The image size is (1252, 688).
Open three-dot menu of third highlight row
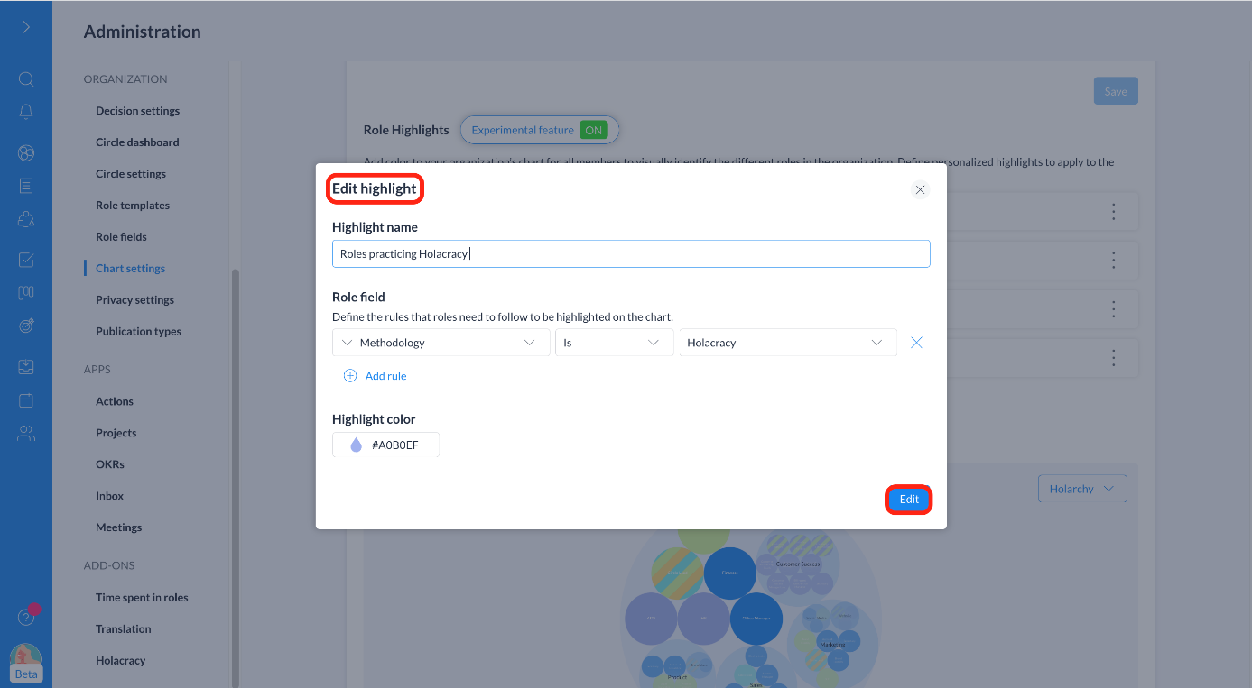(1113, 309)
